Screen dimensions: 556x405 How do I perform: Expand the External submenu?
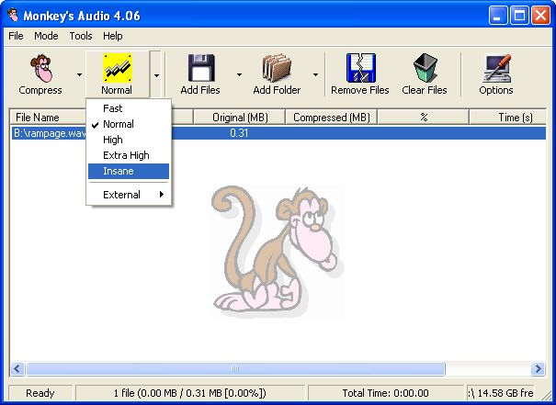click(129, 195)
